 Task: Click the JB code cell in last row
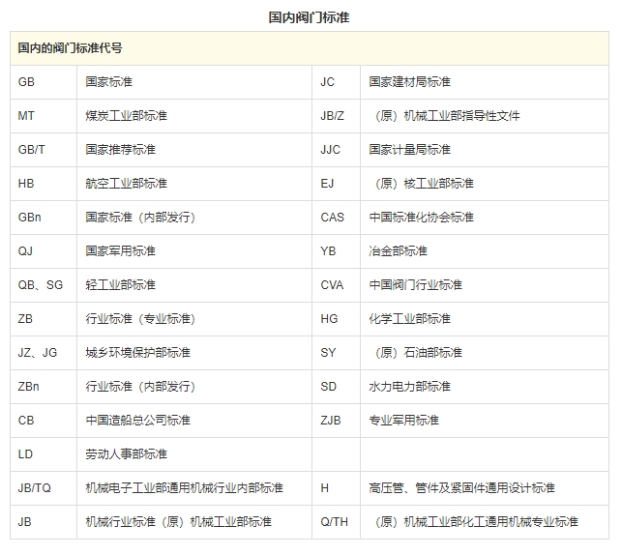pyautogui.click(x=44, y=522)
